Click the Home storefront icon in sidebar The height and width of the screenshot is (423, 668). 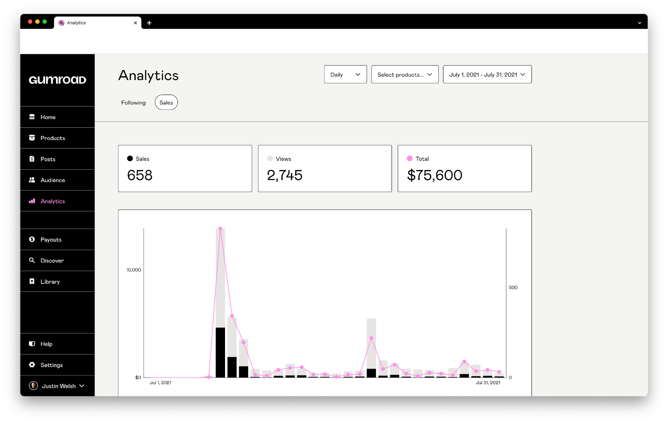(32, 117)
